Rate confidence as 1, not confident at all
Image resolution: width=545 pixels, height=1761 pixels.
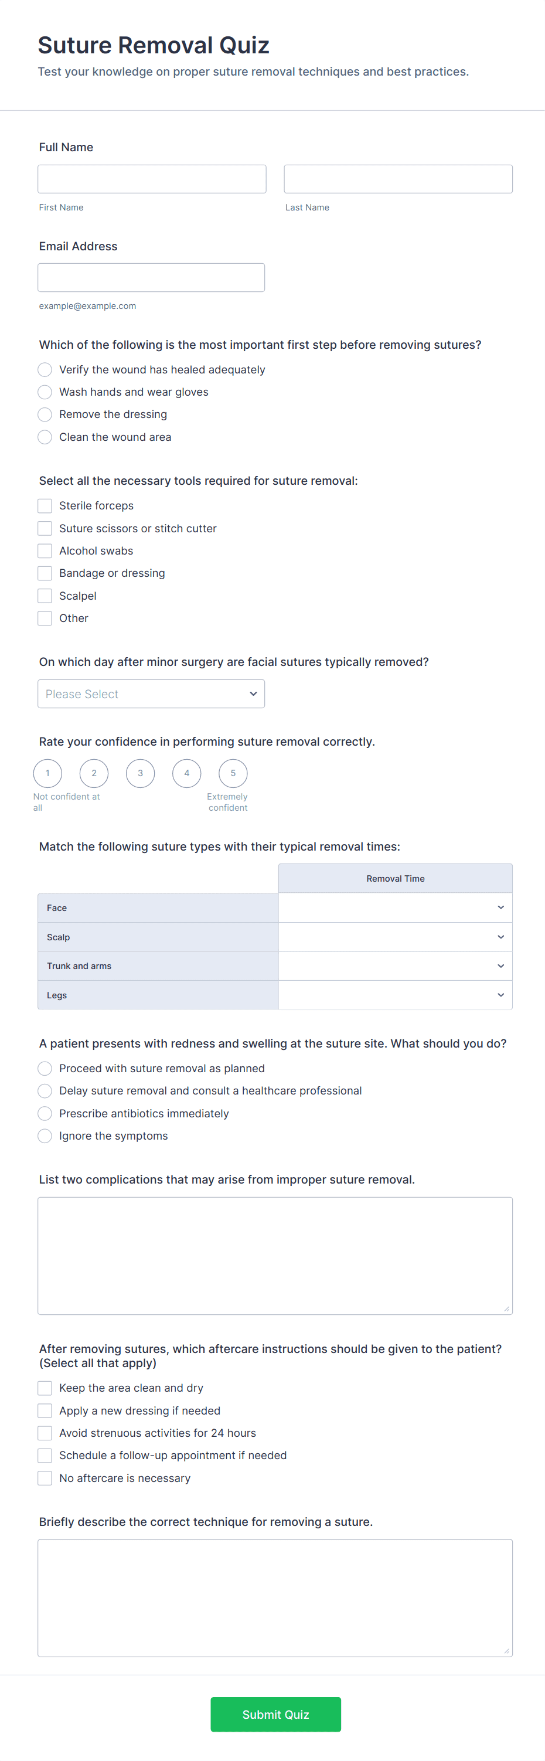tap(48, 773)
